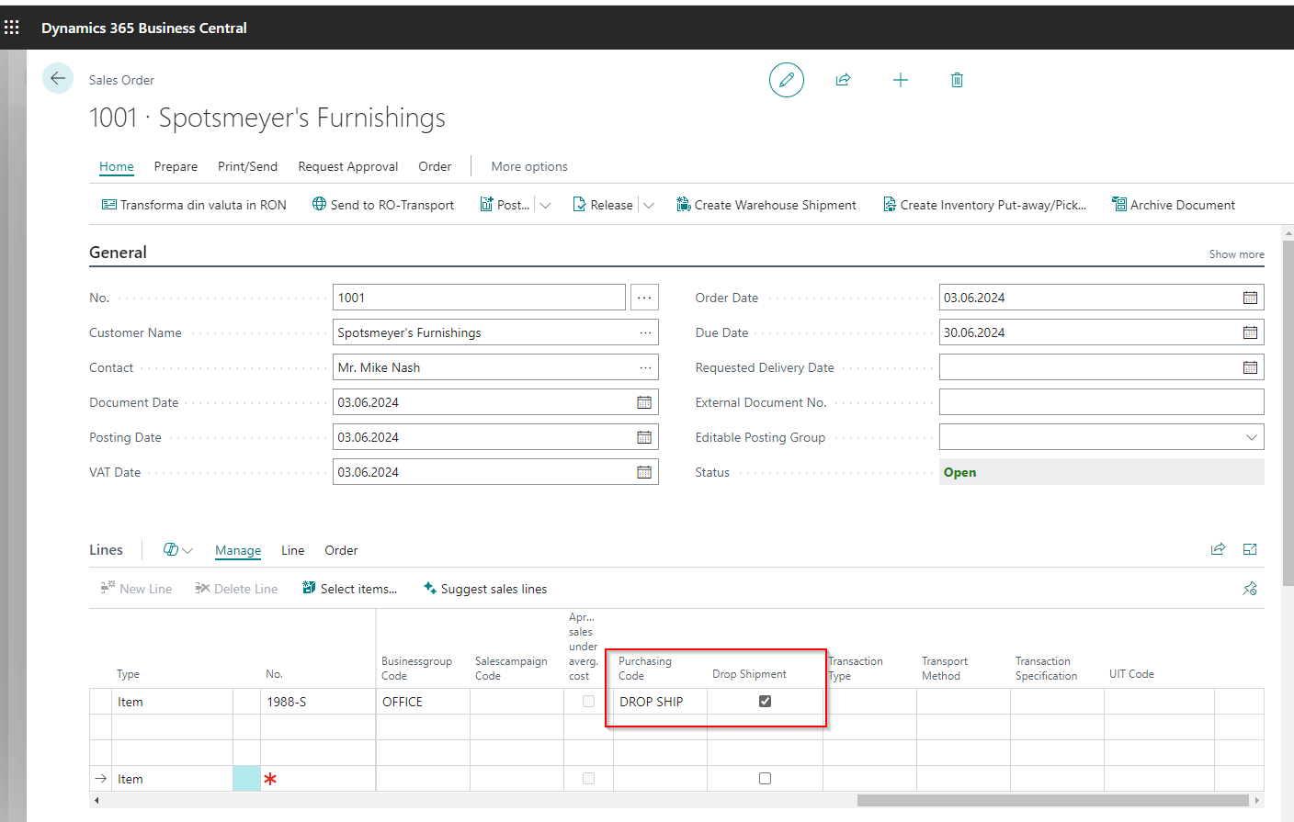Click the External Document No. field

[x=1101, y=402]
